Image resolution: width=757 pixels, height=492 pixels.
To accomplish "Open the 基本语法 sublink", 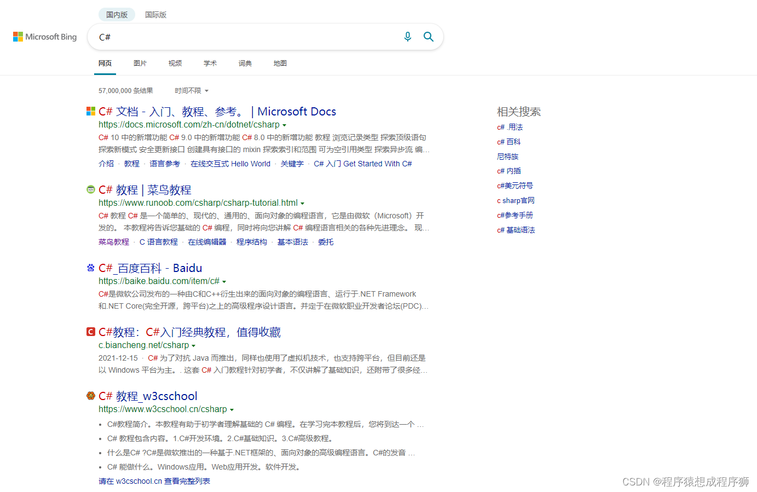I will click(293, 242).
